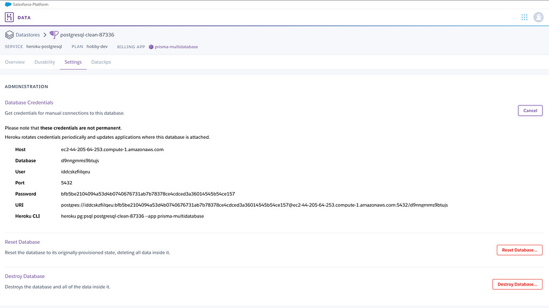Click the Reset Database... button
This screenshot has height=308, width=549.
519,250
